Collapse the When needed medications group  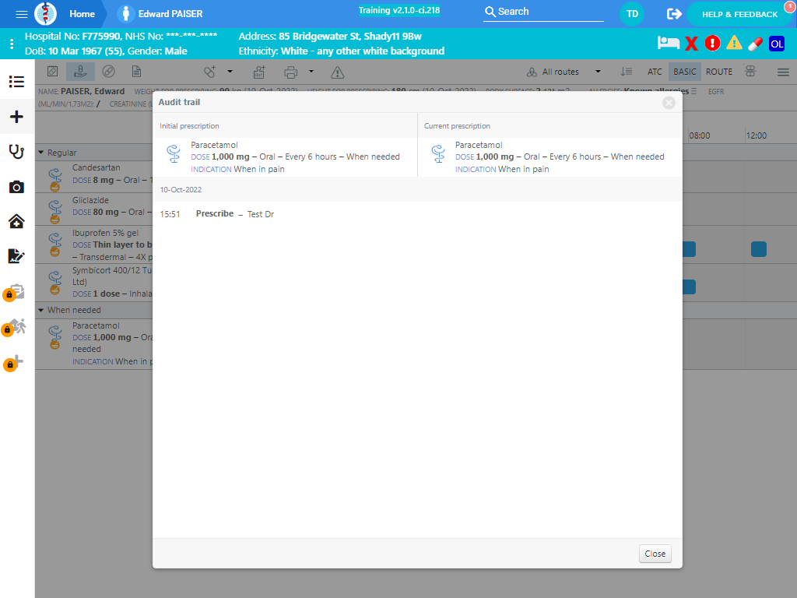(41, 310)
